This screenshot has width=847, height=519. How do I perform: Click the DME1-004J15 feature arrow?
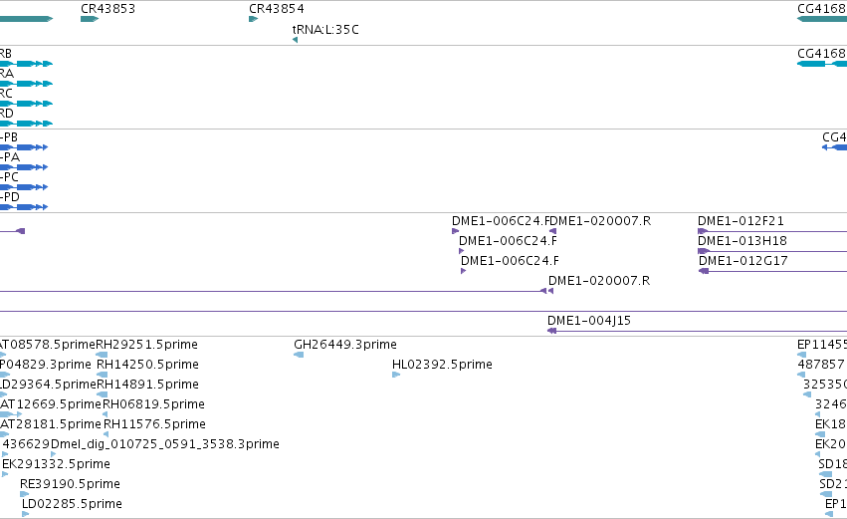(551, 331)
